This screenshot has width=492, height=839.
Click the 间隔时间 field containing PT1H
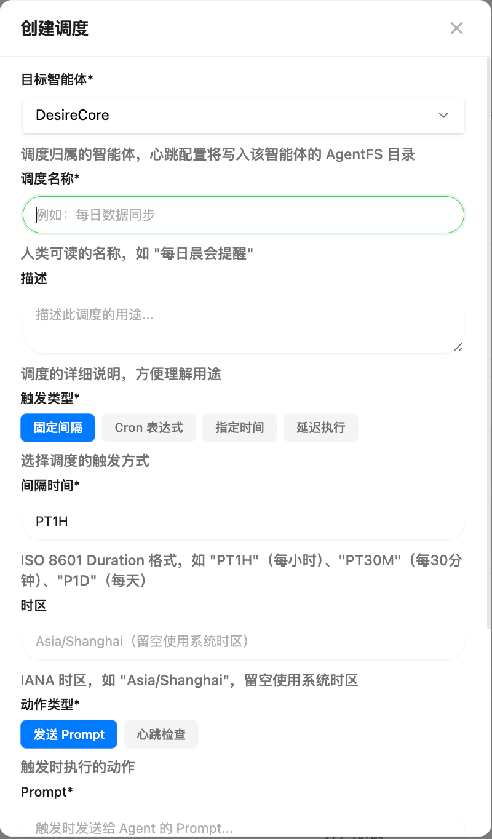pyautogui.click(x=243, y=522)
